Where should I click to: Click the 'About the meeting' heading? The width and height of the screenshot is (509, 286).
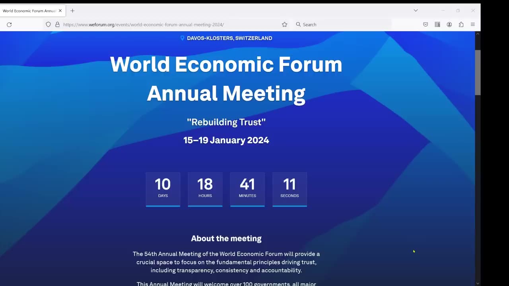(x=226, y=238)
